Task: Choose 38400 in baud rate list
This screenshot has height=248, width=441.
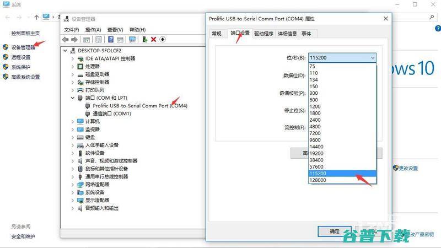Action: (x=342, y=160)
